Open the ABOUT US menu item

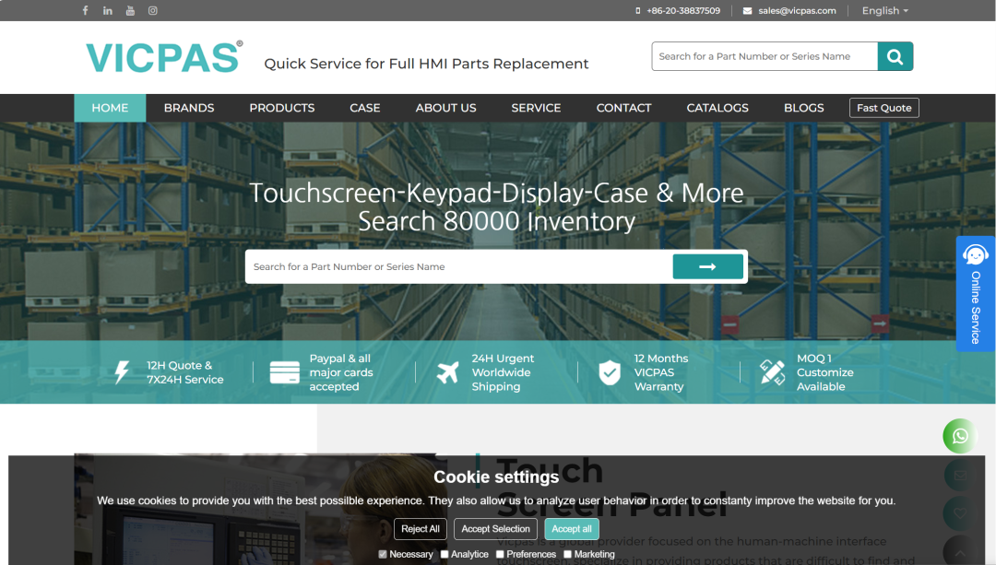(446, 108)
